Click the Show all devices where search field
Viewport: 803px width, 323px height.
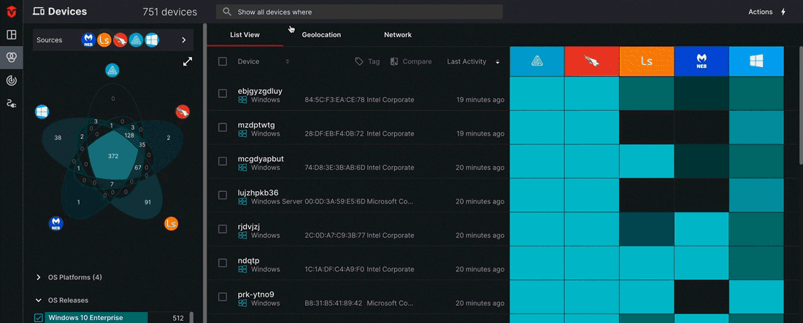coord(359,12)
